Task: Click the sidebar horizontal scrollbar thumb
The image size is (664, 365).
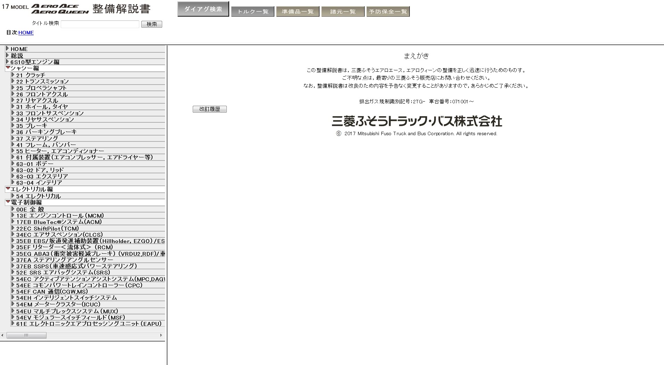Action: pyautogui.click(x=26, y=335)
